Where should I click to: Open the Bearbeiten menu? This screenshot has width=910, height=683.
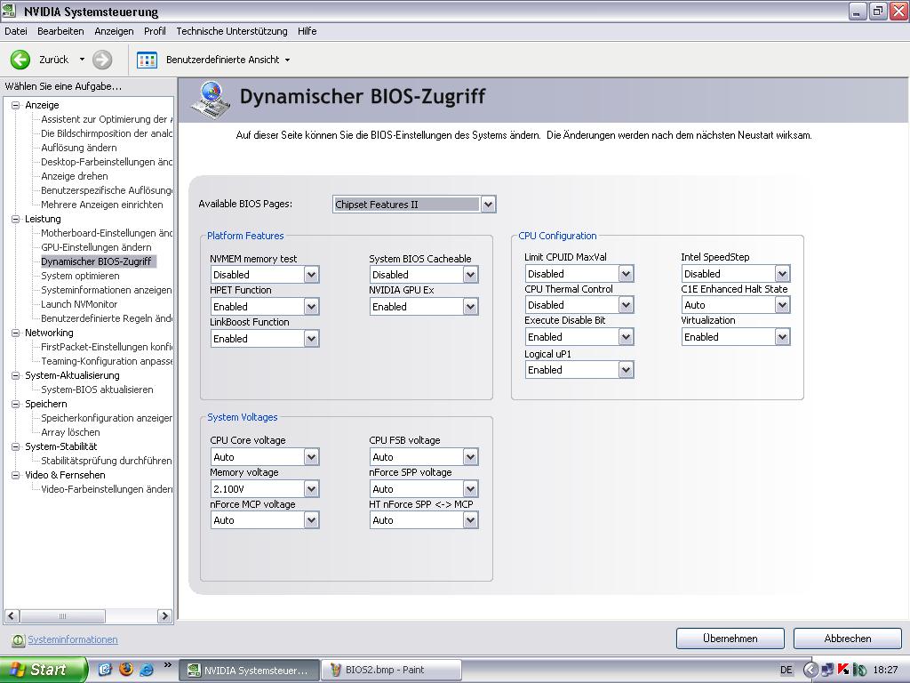[60, 31]
